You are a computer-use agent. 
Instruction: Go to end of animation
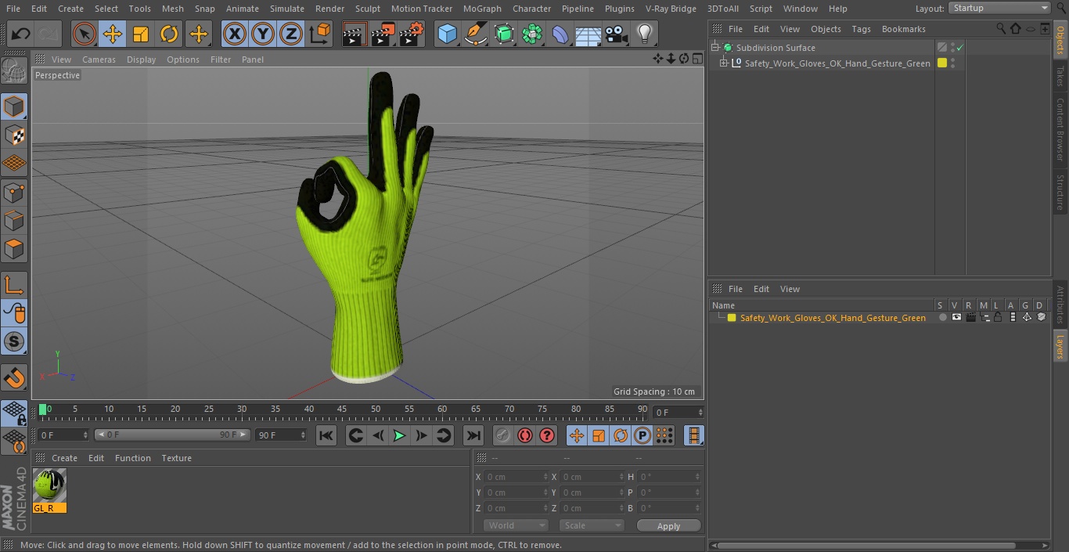473,435
